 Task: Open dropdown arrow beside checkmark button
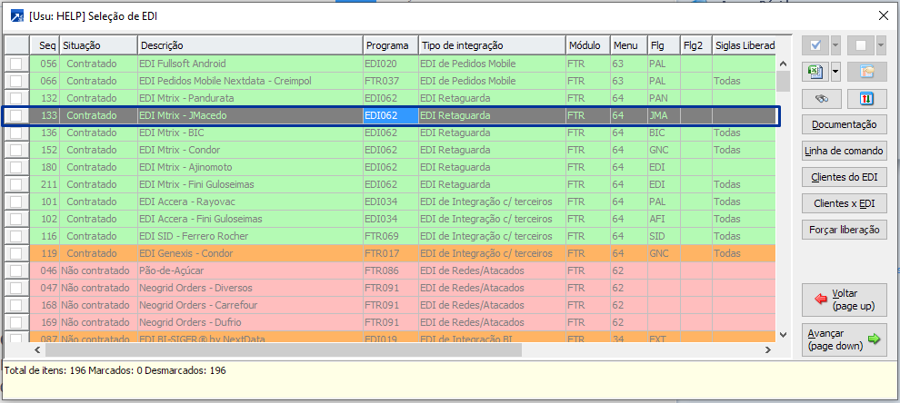point(835,45)
